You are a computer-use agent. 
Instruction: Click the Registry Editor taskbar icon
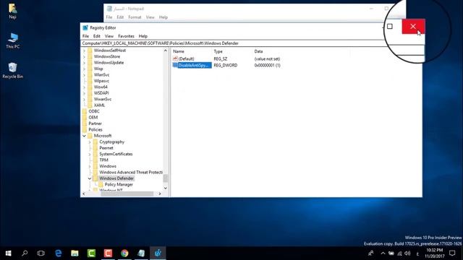tap(158, 253)
